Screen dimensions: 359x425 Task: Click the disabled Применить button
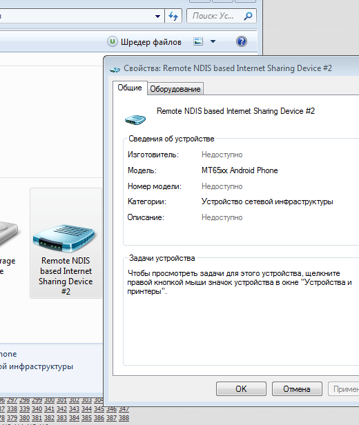[x=344, y=389]
